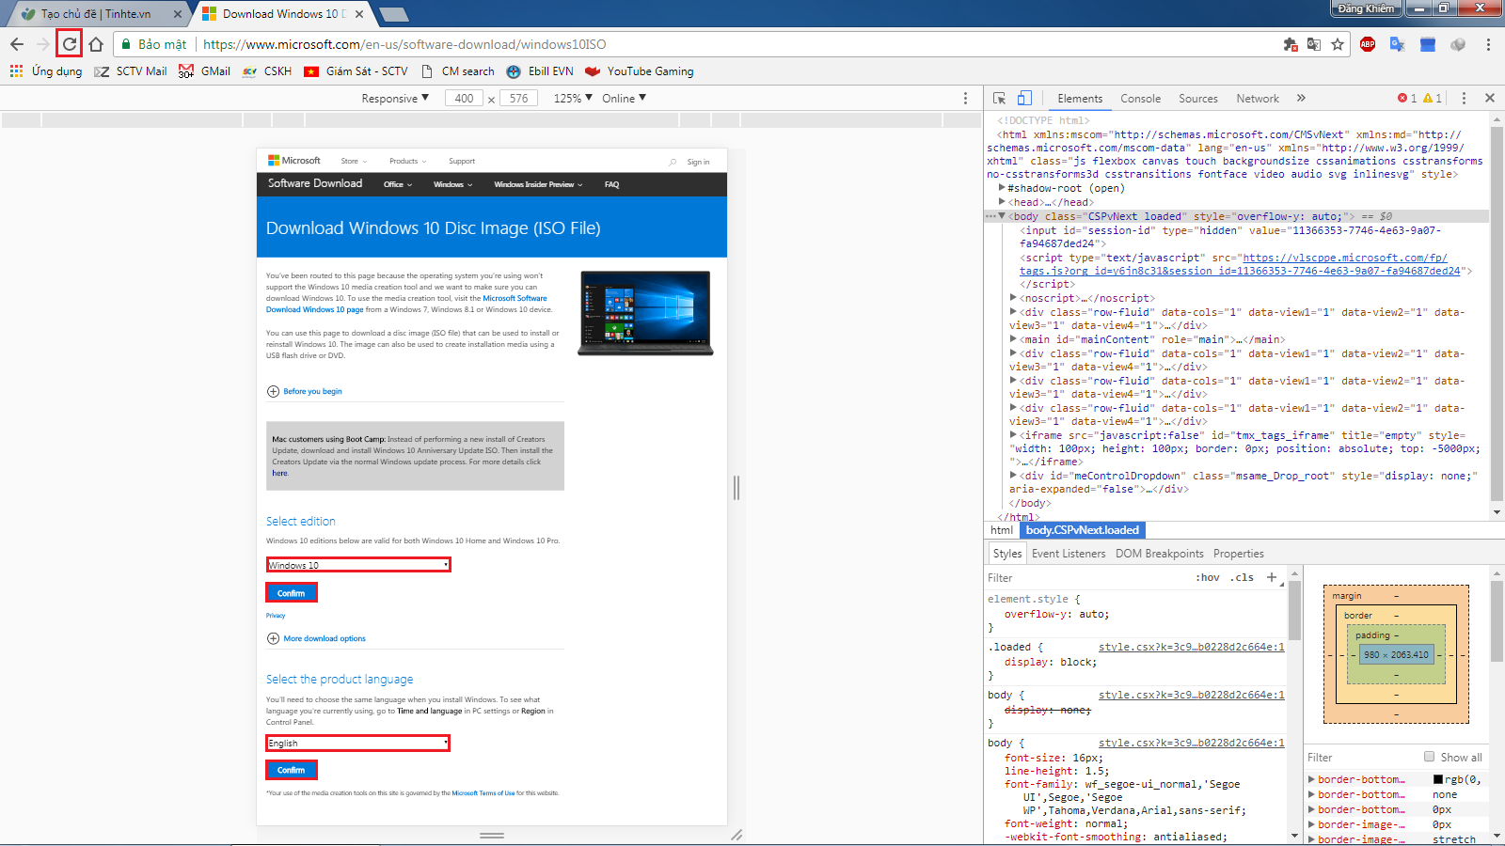Open the home page icon
The width and height of the screenshot is (1505, 846).
[x=96, y=44]
